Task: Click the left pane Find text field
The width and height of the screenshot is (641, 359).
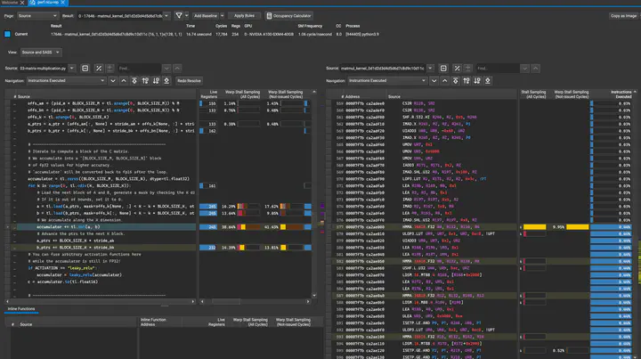Action: 139,69
